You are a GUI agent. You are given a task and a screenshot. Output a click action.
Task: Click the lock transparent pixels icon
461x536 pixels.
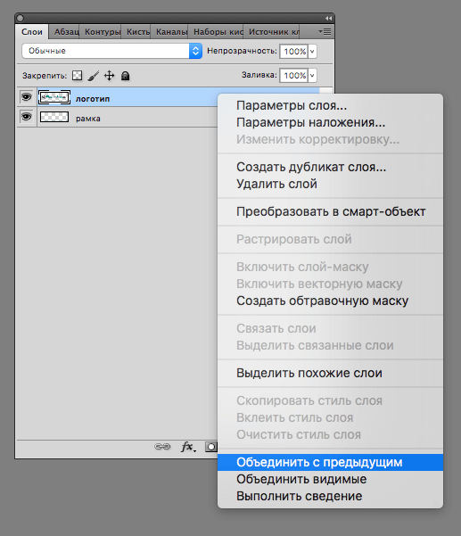tap(78, 75)
